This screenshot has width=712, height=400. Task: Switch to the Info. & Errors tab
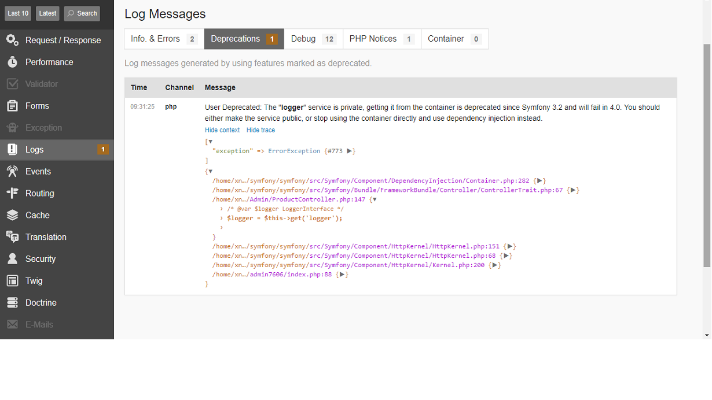[164, 39]
